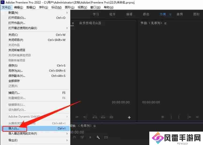
Task: Open the 窗口(W) menu
Action: [x=95, y=7]
